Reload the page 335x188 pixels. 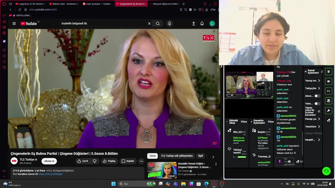coord(20,10)
